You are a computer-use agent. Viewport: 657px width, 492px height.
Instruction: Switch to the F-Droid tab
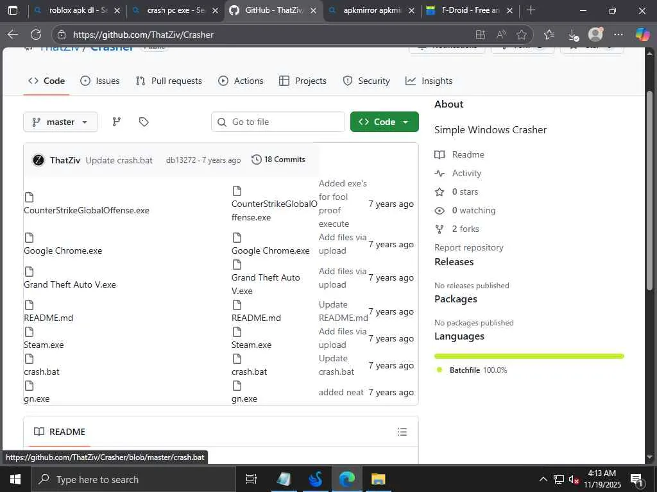click(x=470, y=10)
